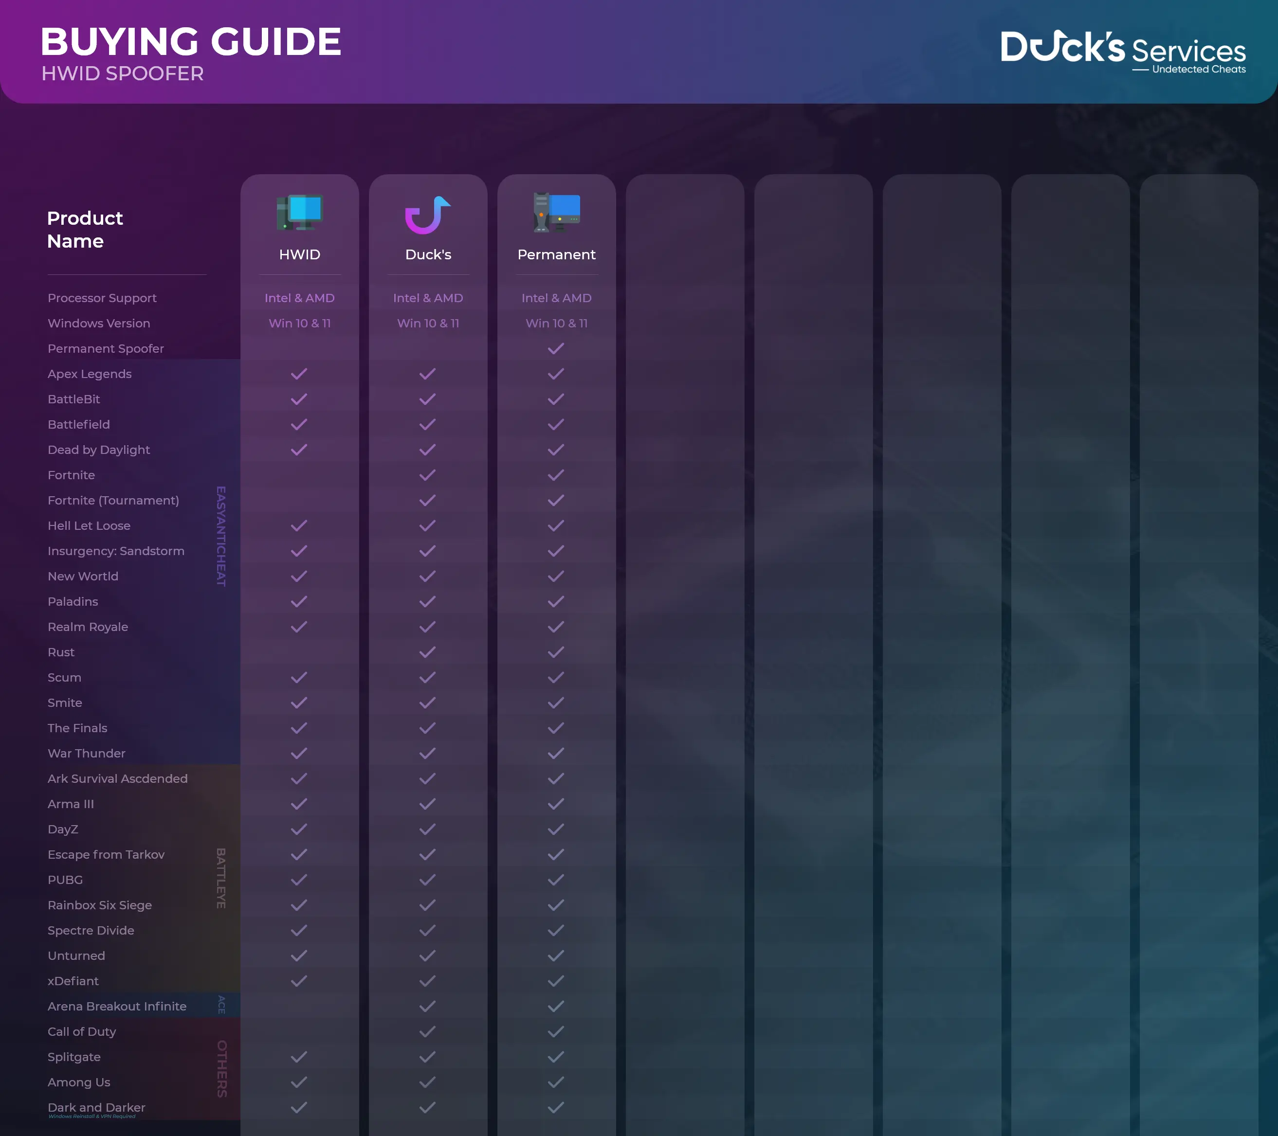Viewport: 1278px width, 1136px height.
Task: Click the Dark and Darker checkmark under HWID
Action: pyautogui.click(x=299, y=1107)
